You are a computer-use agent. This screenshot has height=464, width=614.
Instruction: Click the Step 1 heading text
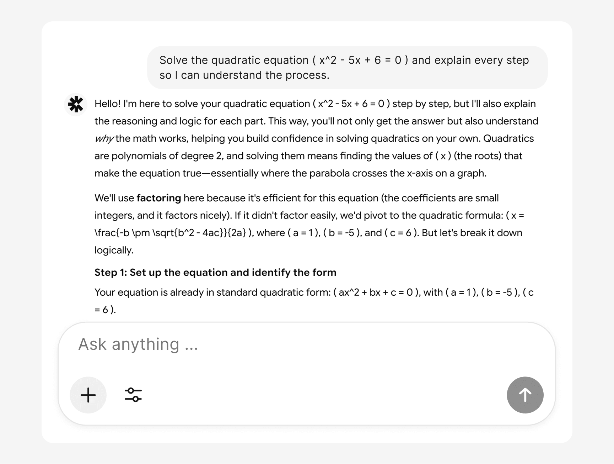215,273
